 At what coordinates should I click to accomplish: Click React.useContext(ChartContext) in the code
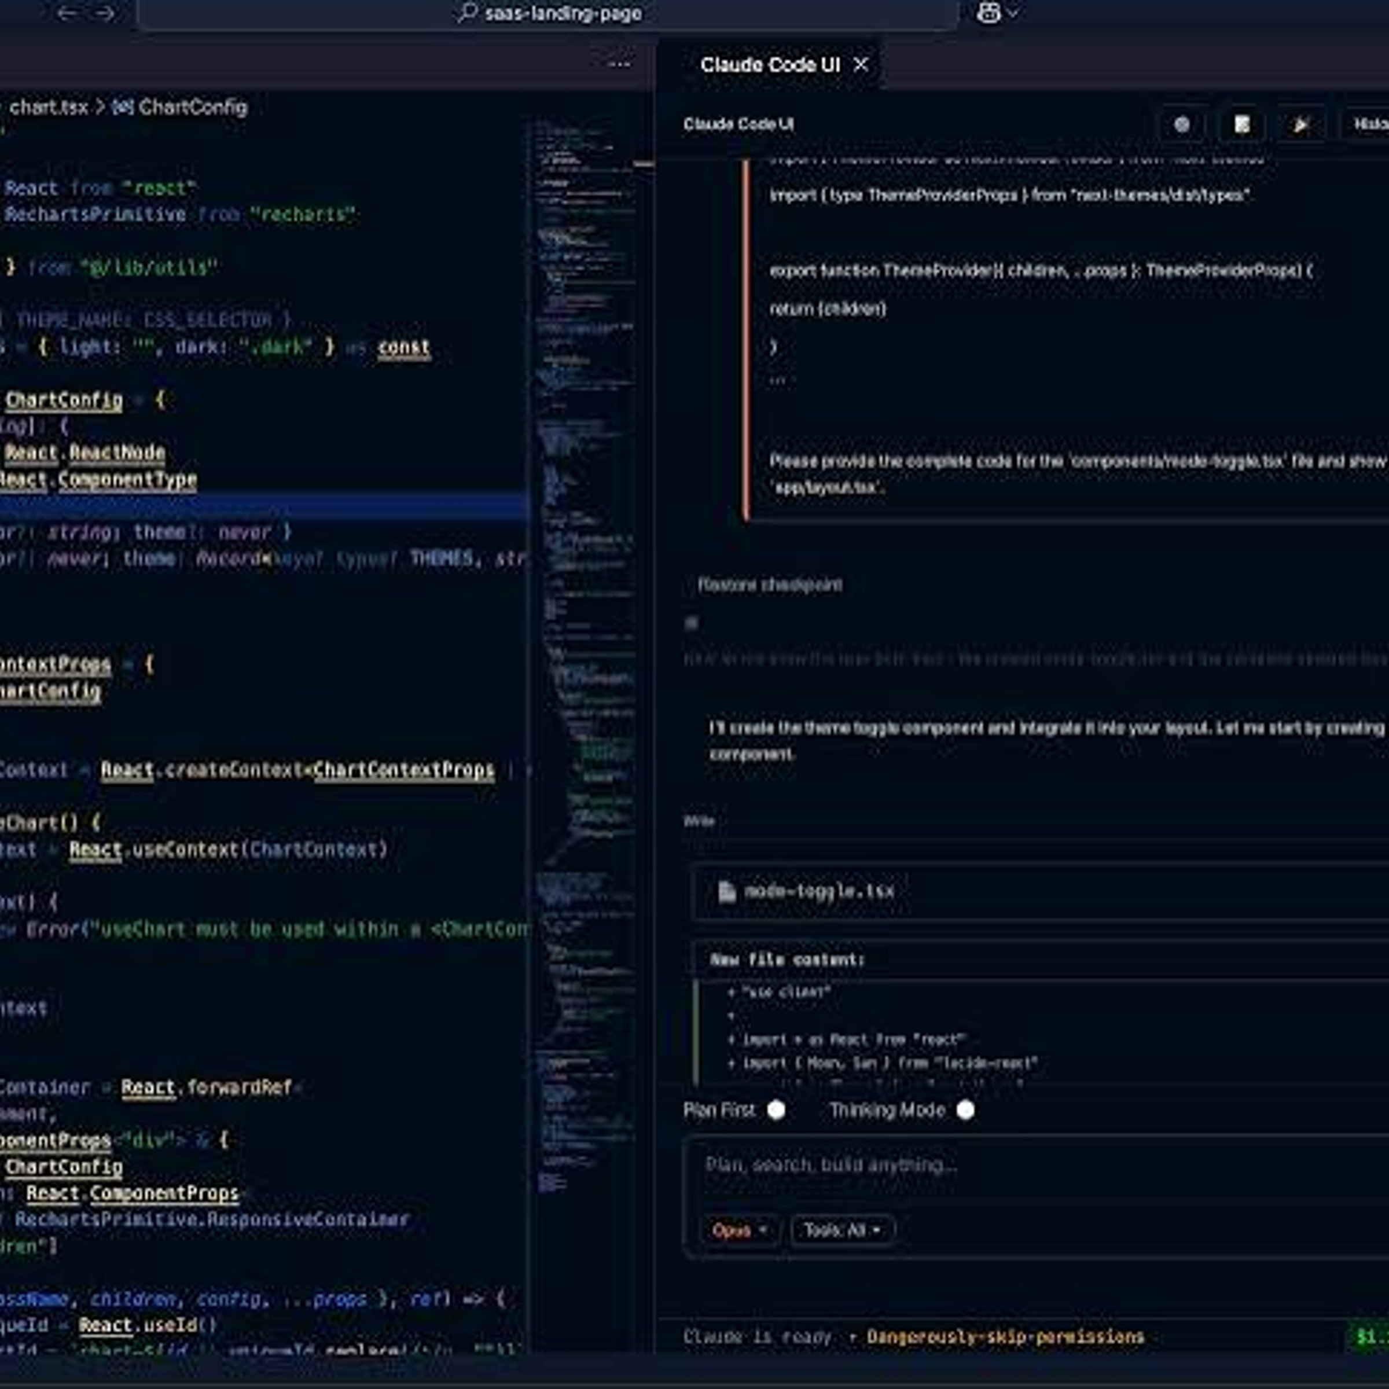(229, 850)
